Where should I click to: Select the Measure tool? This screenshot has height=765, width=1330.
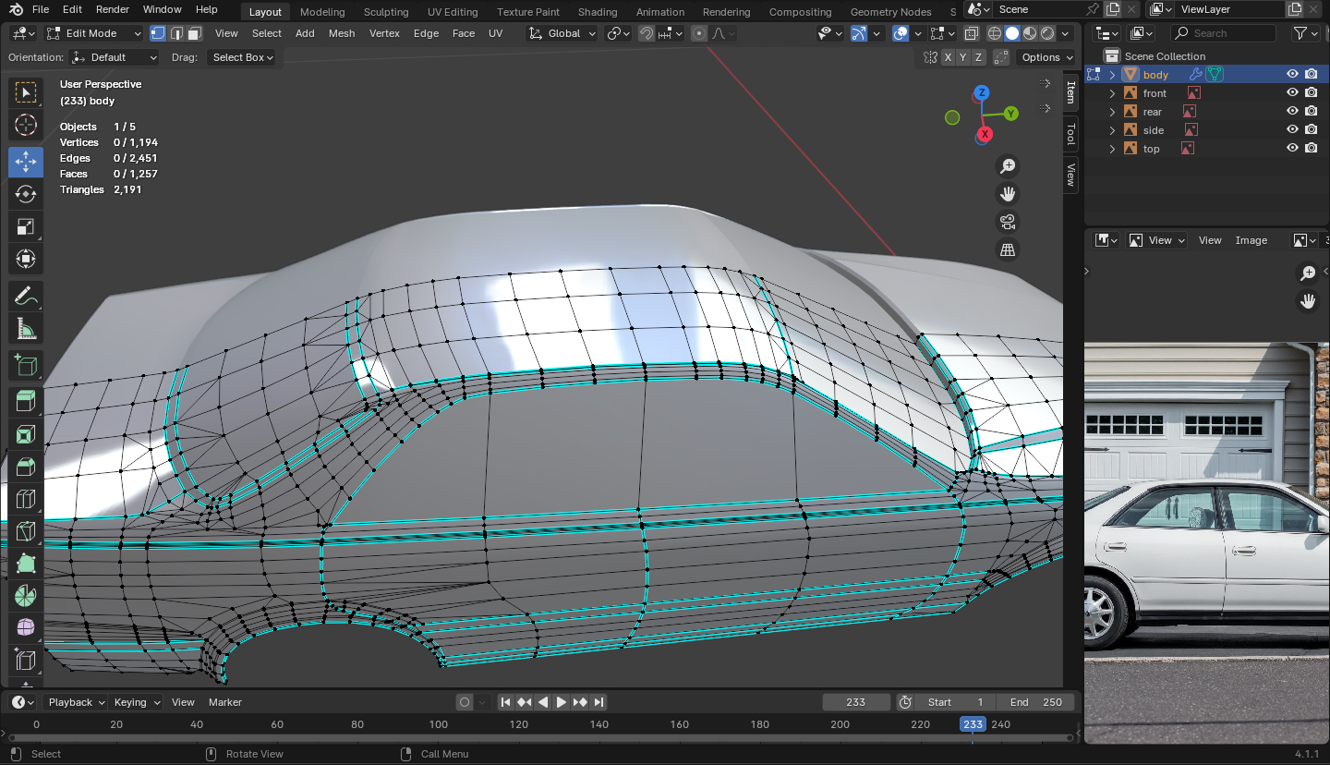click(x=26, y=329)
